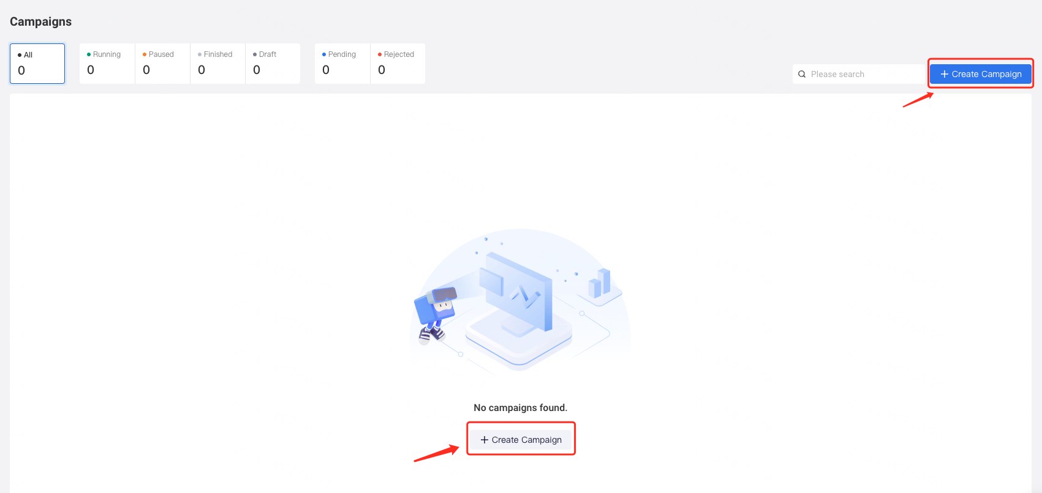Click the orange status dot beside Paused
This screenshot has height=493, width=1042.
tap(145, 54)
